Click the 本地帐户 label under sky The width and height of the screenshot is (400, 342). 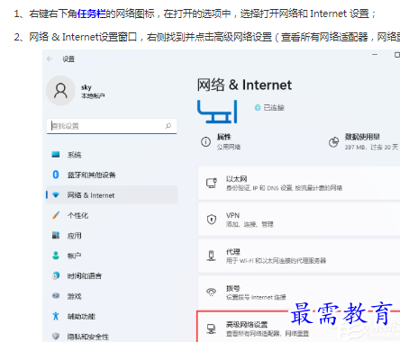tap(93, 95)
